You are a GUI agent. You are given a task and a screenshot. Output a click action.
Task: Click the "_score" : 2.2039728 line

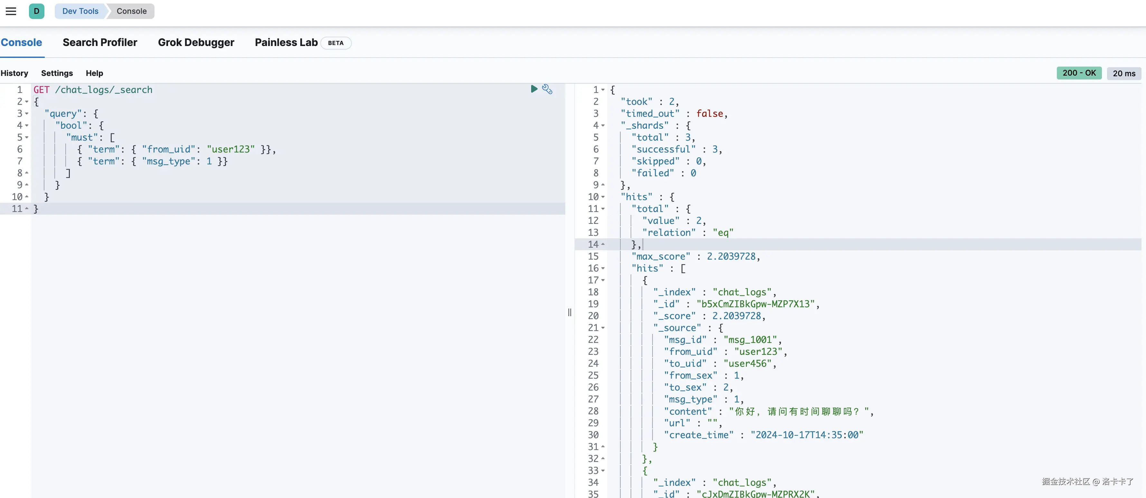coord(709,316)
